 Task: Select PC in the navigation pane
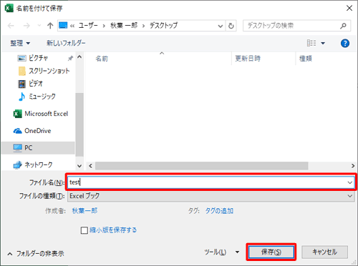pyautogui.click(x=38, y=148)
